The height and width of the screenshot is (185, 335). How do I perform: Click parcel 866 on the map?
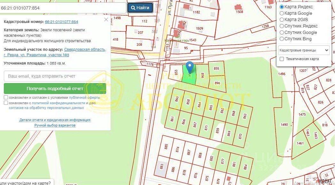[x=183, y=122]
